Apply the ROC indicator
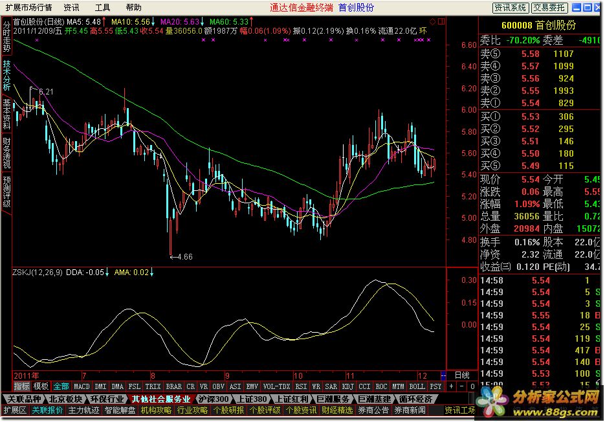Screen dimensions: 605x422 pos(381,386)
